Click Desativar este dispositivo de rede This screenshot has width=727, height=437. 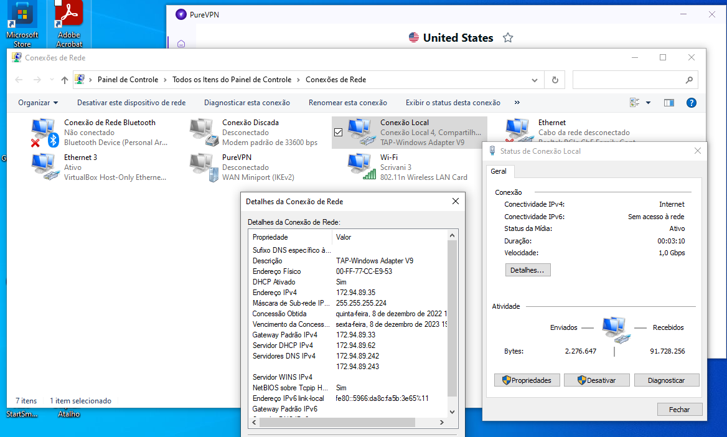(131, 103)
